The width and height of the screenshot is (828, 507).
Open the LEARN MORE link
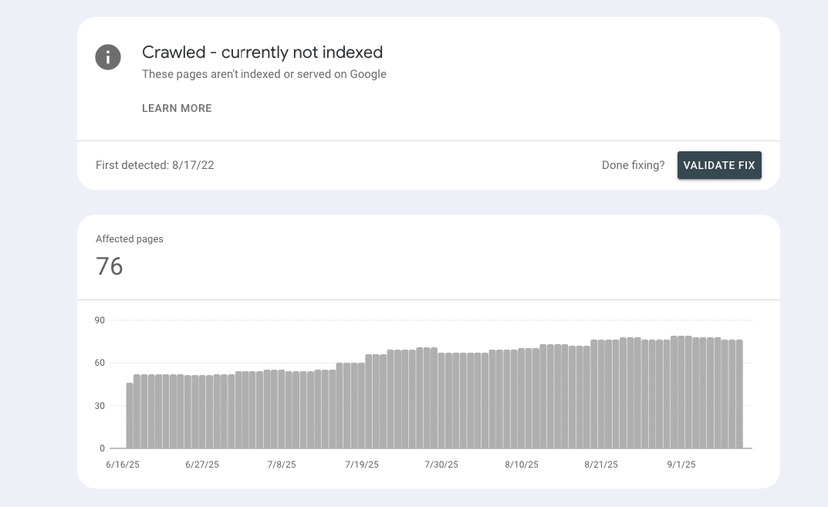[177, 108]
